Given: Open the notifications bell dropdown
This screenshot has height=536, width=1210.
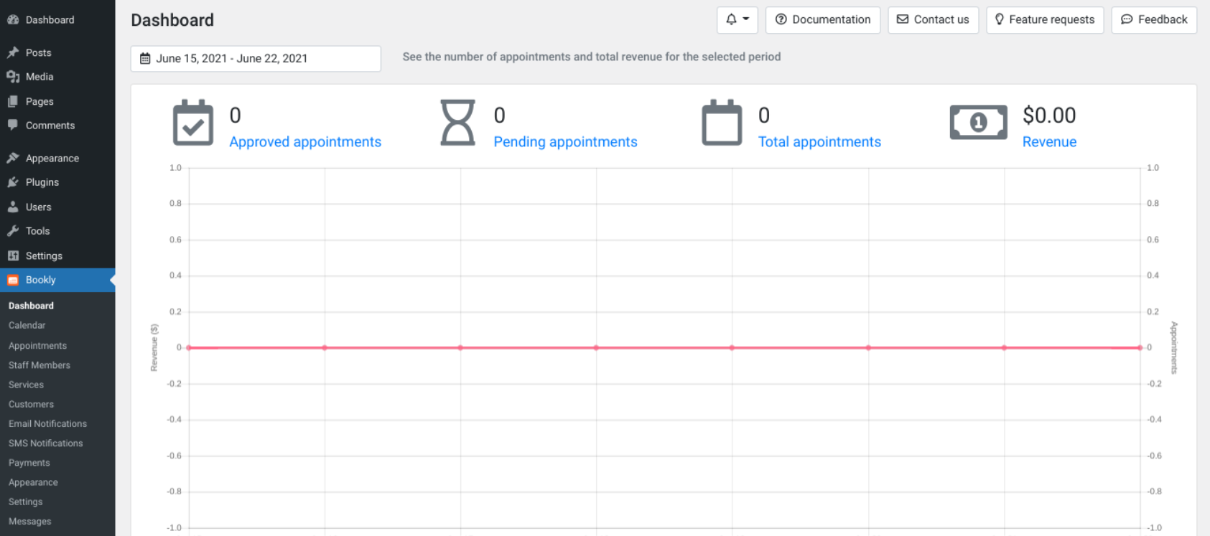Looking at the screenshot, I should point(737,19).
